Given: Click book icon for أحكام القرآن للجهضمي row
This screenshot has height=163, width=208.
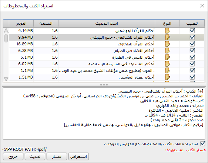Looking at the screenshot, I should click(168, 31).
